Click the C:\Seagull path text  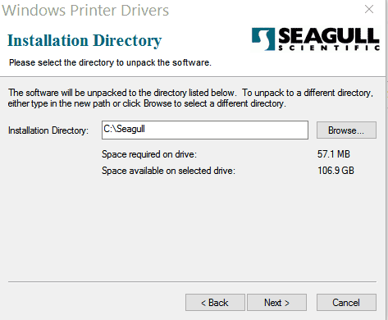click(x=124, y=129)
